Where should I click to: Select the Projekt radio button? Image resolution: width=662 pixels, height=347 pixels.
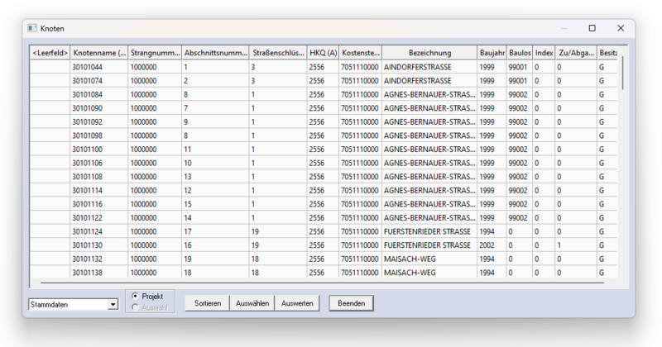136,296
